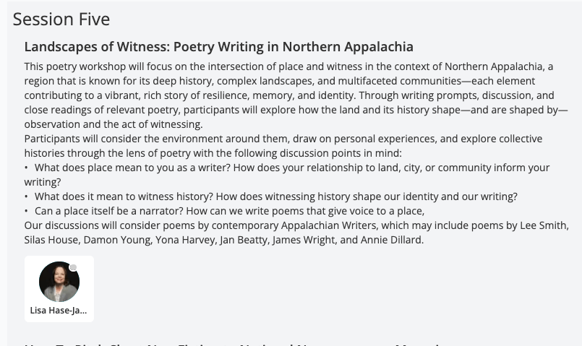
Task: Open the Landscapes of Witness session title
Action: (218, 47)
